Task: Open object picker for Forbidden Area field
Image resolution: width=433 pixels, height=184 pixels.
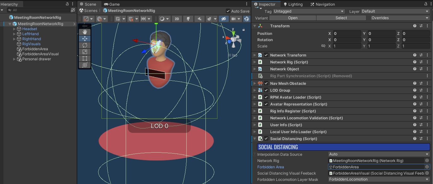Action: (427, 167)
